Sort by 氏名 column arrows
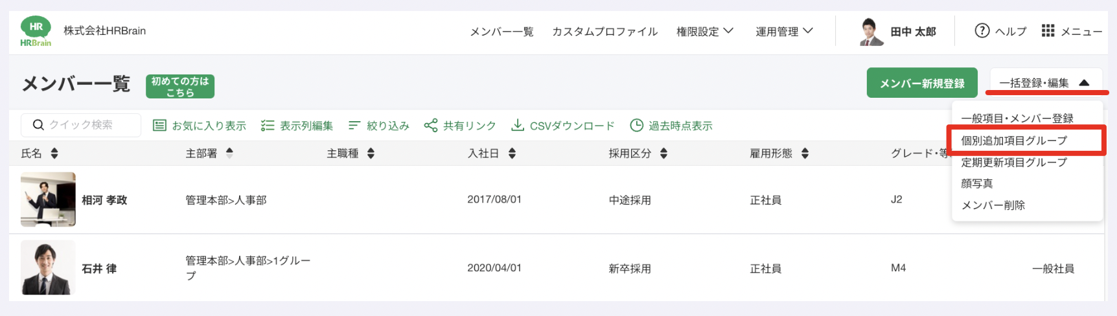This screenshot has height=316, width=1117. coord(54,153)
